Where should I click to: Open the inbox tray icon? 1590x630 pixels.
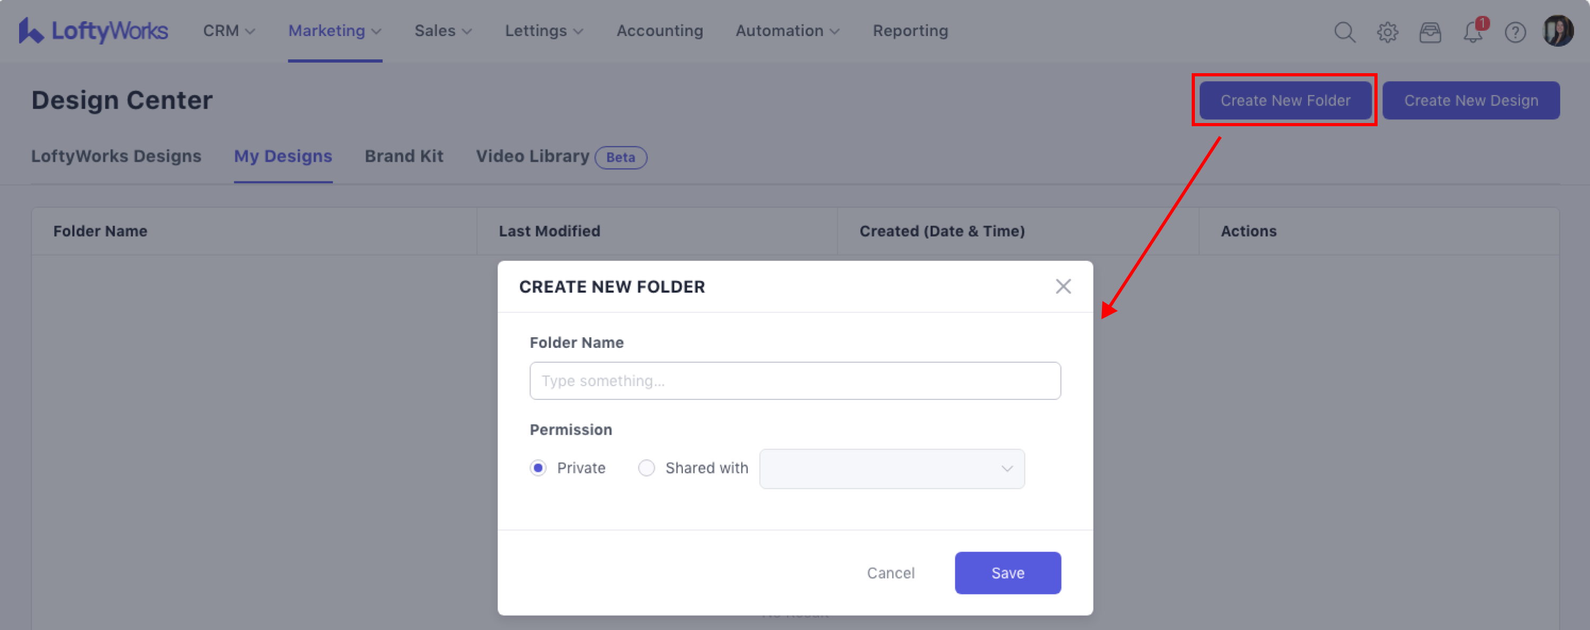coord(1430,32)
